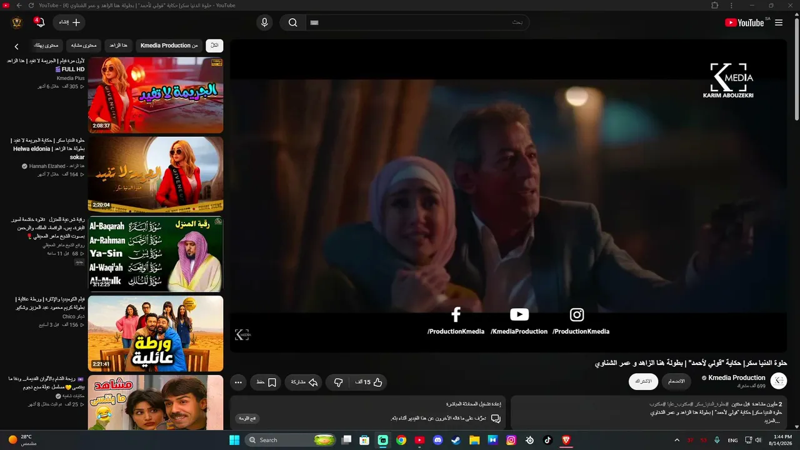800x450 pixels.
Task: Click the search magnifier button
Action: (292, 22)
